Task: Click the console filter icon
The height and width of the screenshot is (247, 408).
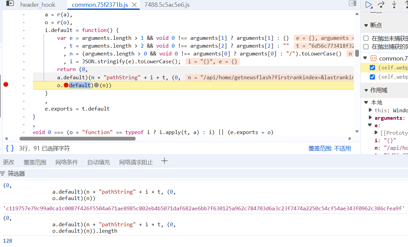Action: (x=3, y=174)
